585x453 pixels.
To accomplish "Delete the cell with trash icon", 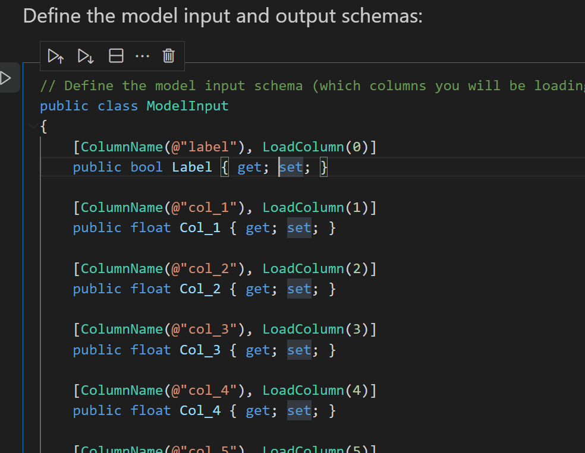I will (x=168, y=56).
